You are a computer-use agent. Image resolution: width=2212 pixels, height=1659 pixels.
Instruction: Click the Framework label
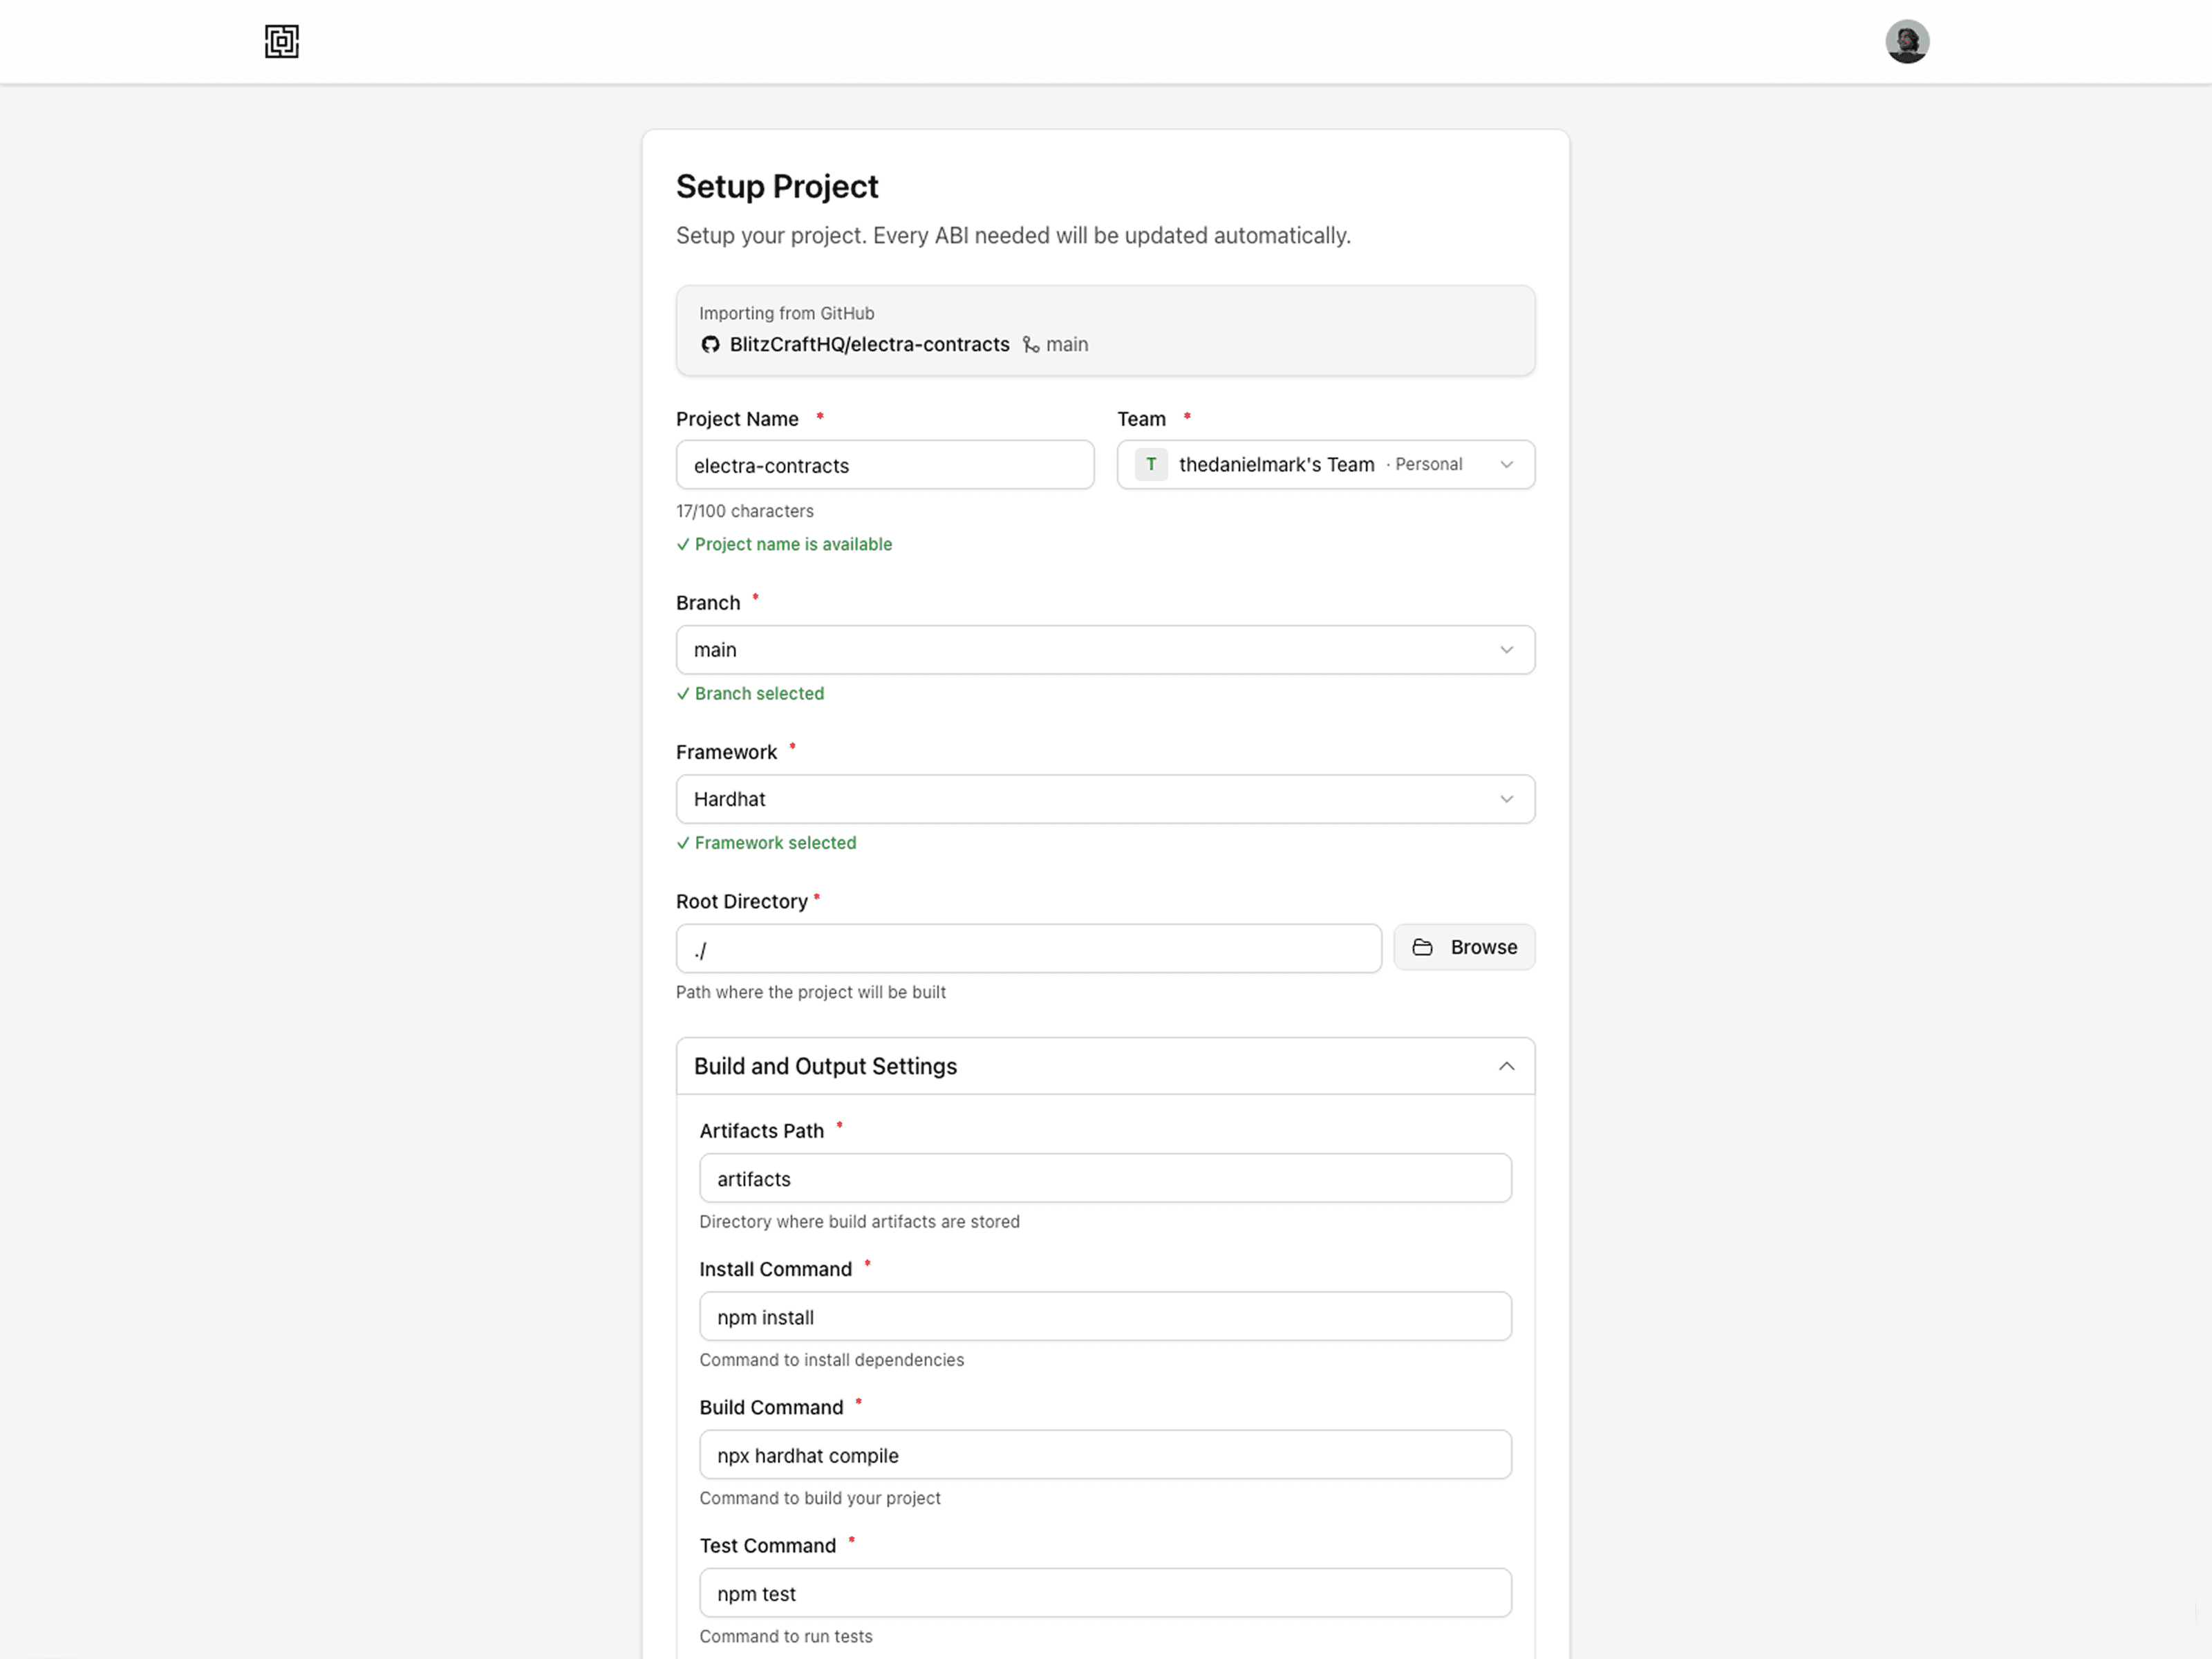tap(726, 752)
